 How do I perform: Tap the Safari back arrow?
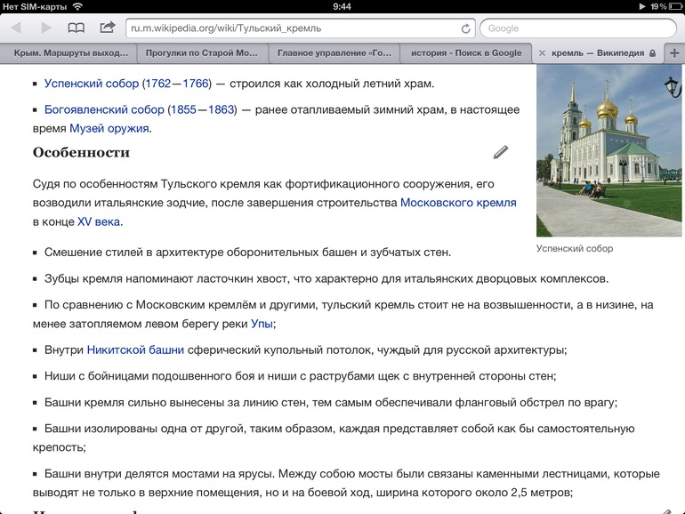[15, 28]
